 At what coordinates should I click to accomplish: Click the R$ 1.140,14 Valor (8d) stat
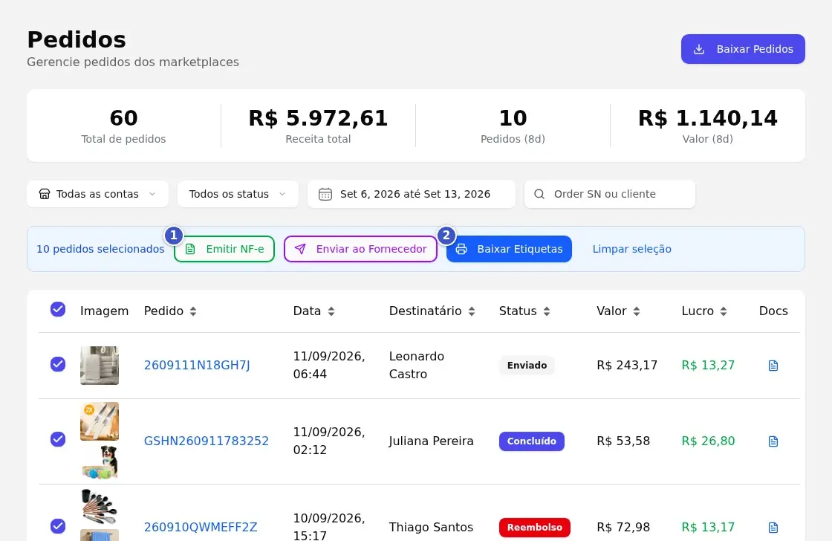pyautogui.click(x=707, y=126)
